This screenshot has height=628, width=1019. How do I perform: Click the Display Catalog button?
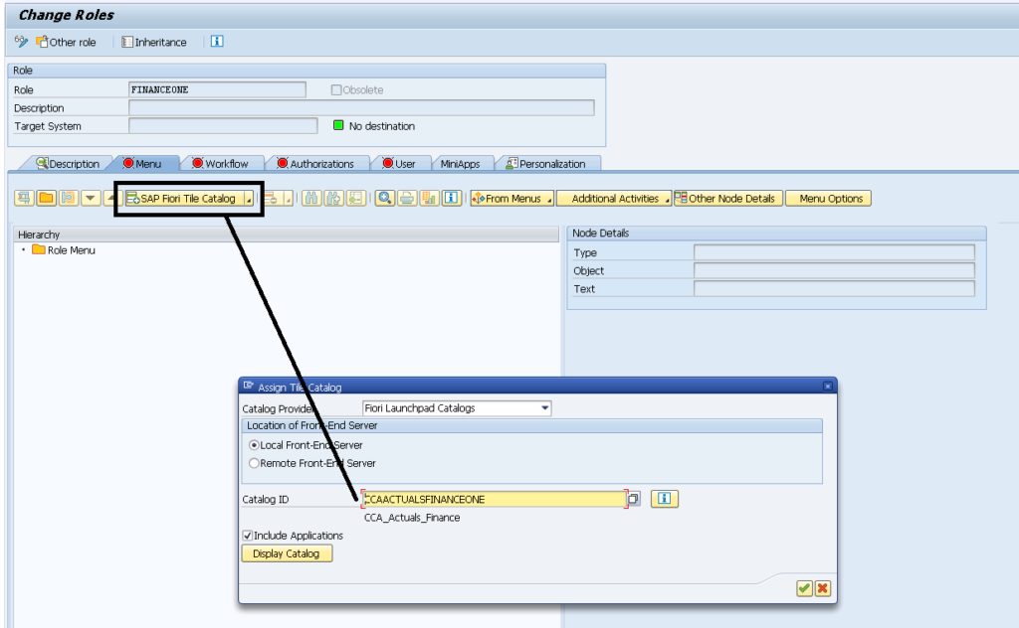pos(287,554)
